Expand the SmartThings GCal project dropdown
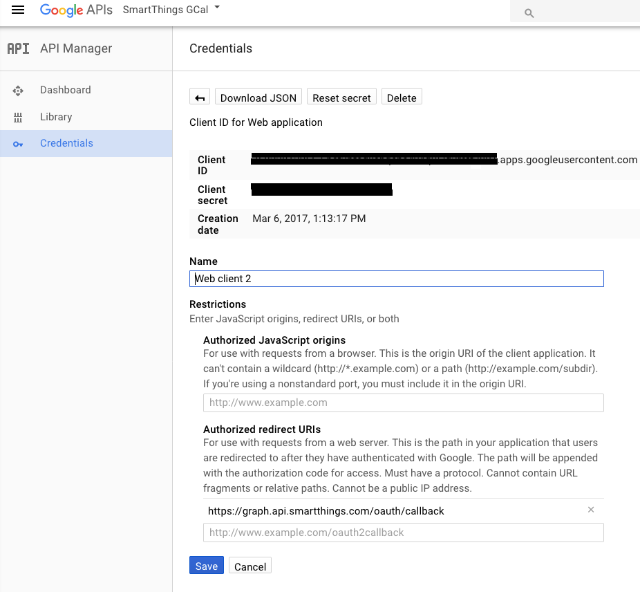Screen dimensions: 640x592 [217, 8]
